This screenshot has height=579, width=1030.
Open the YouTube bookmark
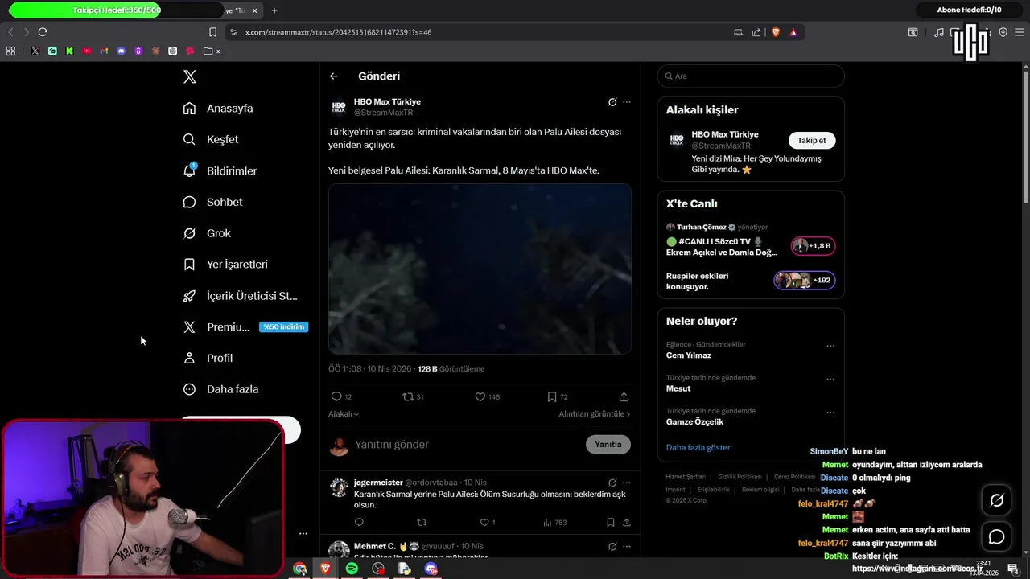coord(87,51)
